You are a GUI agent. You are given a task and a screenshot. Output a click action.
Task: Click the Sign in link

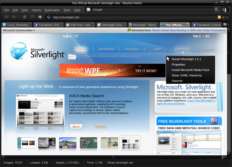point(197,36)
